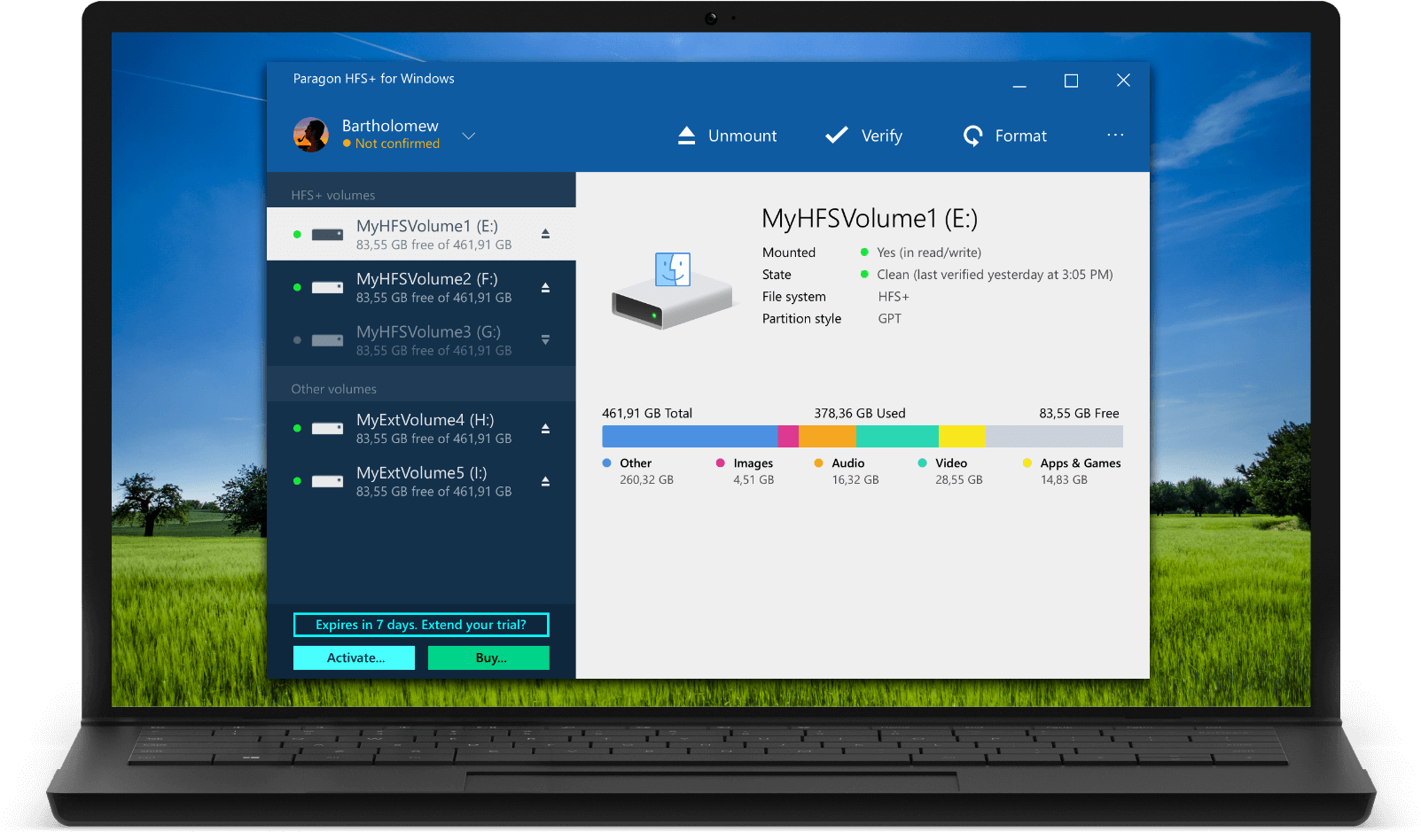Image resolution: width=1421 pixels, height=832 pixels.
Task: Eject MyExtVolume5 (I:) using its eject icon
Action: [545, 481]
